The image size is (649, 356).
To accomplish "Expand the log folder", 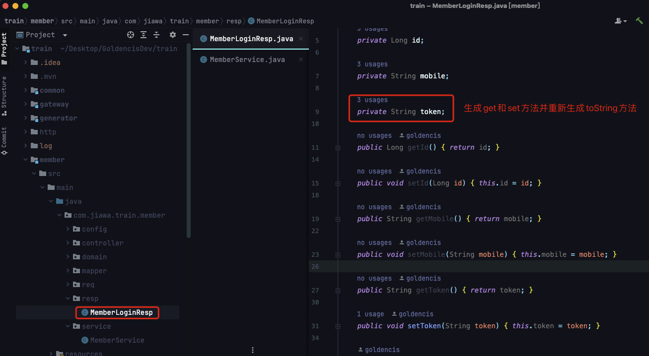I will 26,146.
